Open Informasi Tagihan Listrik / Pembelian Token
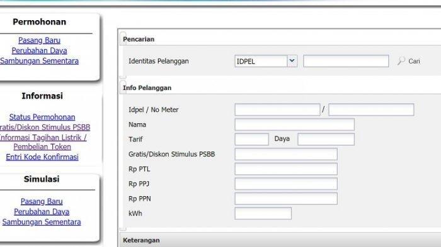 [x=43, y=142]
